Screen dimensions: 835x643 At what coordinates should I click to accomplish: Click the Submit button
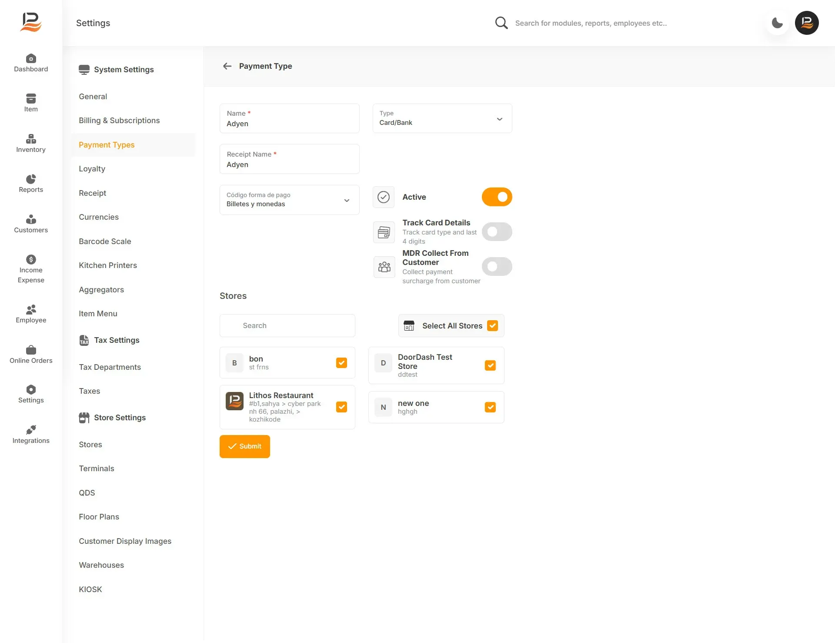coord(244,446)
